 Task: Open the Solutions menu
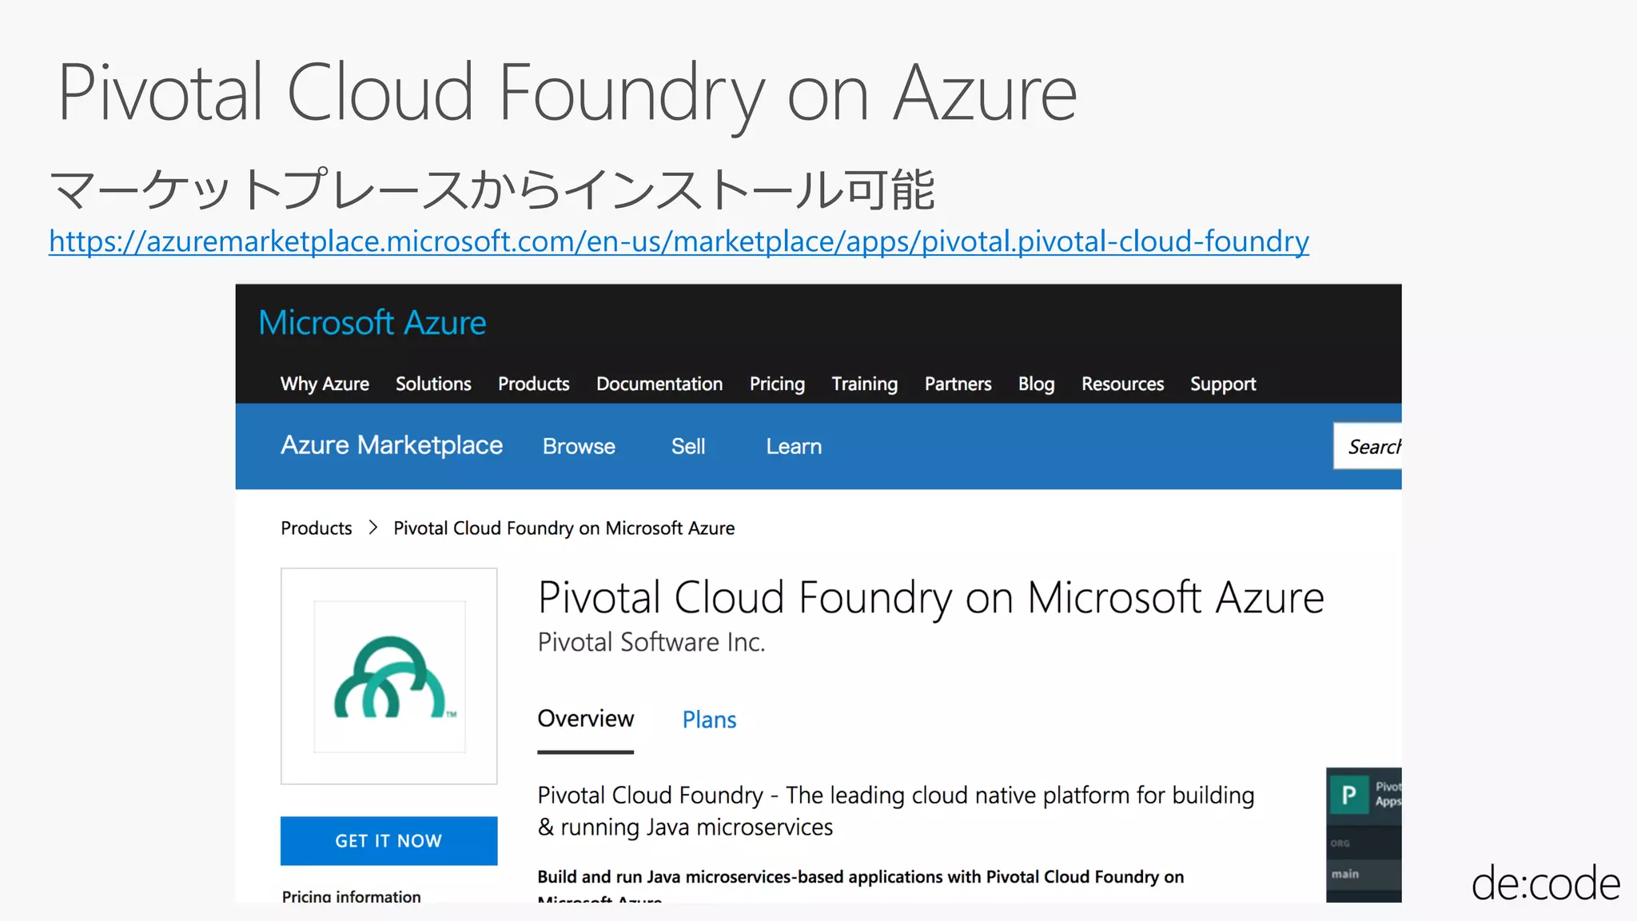(433, 384)
